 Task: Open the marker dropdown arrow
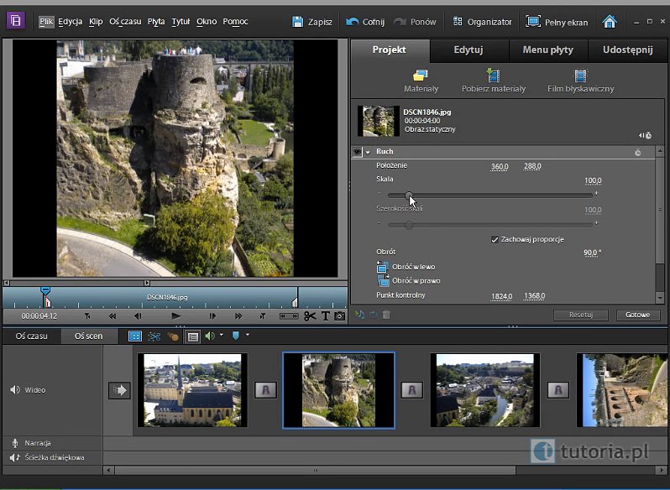tap(248, 336)
